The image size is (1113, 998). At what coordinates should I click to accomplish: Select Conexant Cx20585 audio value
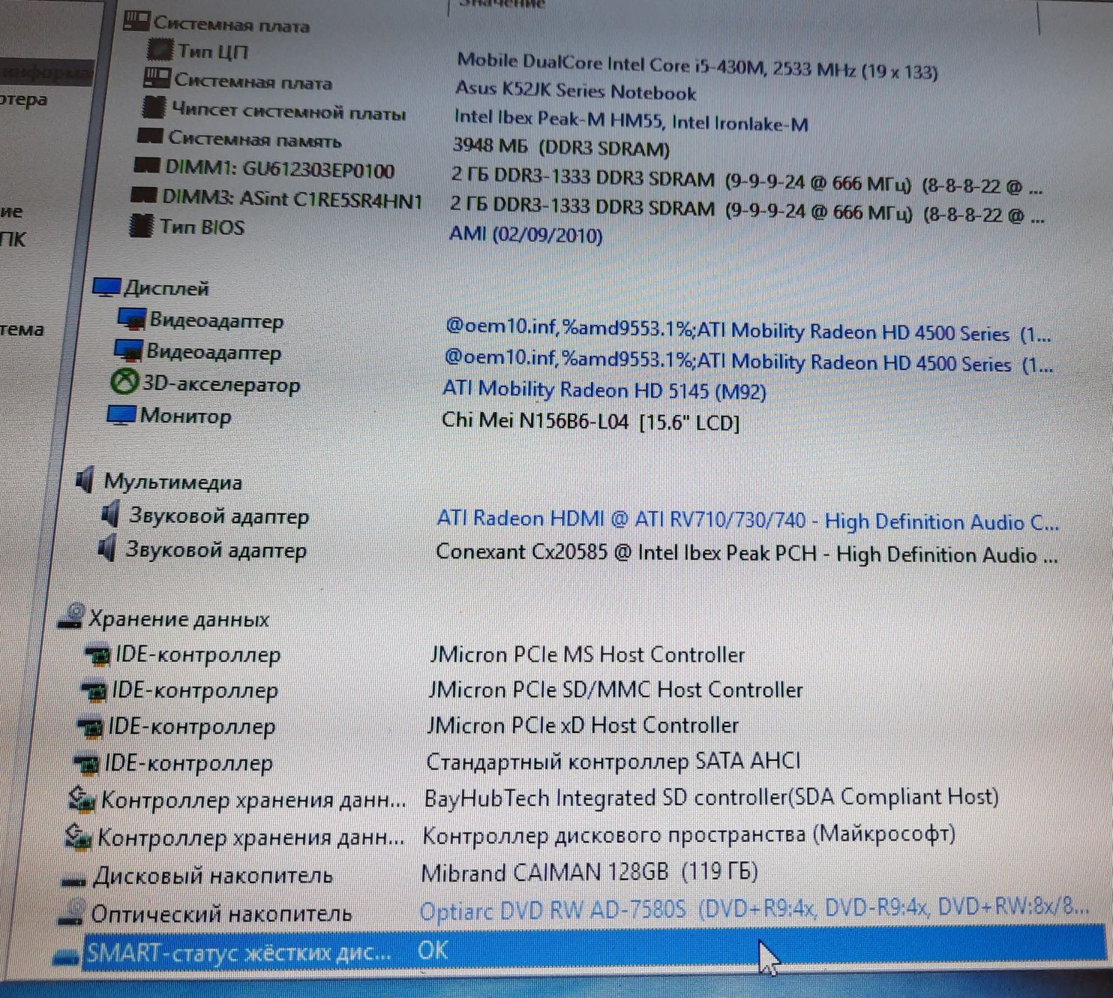click(x=747, y=554)
